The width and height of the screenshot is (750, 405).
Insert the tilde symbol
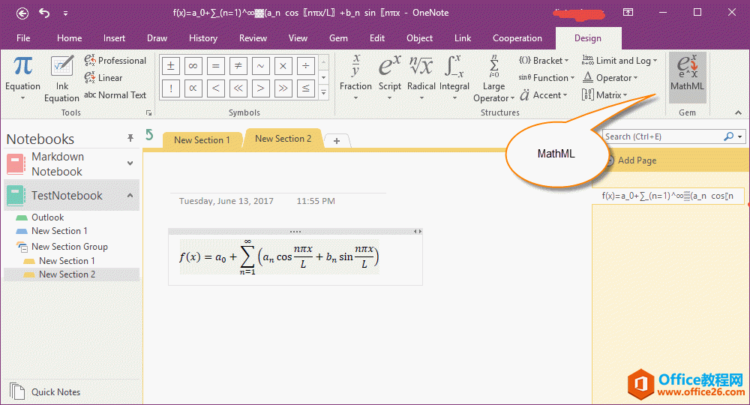coord(261,66)
